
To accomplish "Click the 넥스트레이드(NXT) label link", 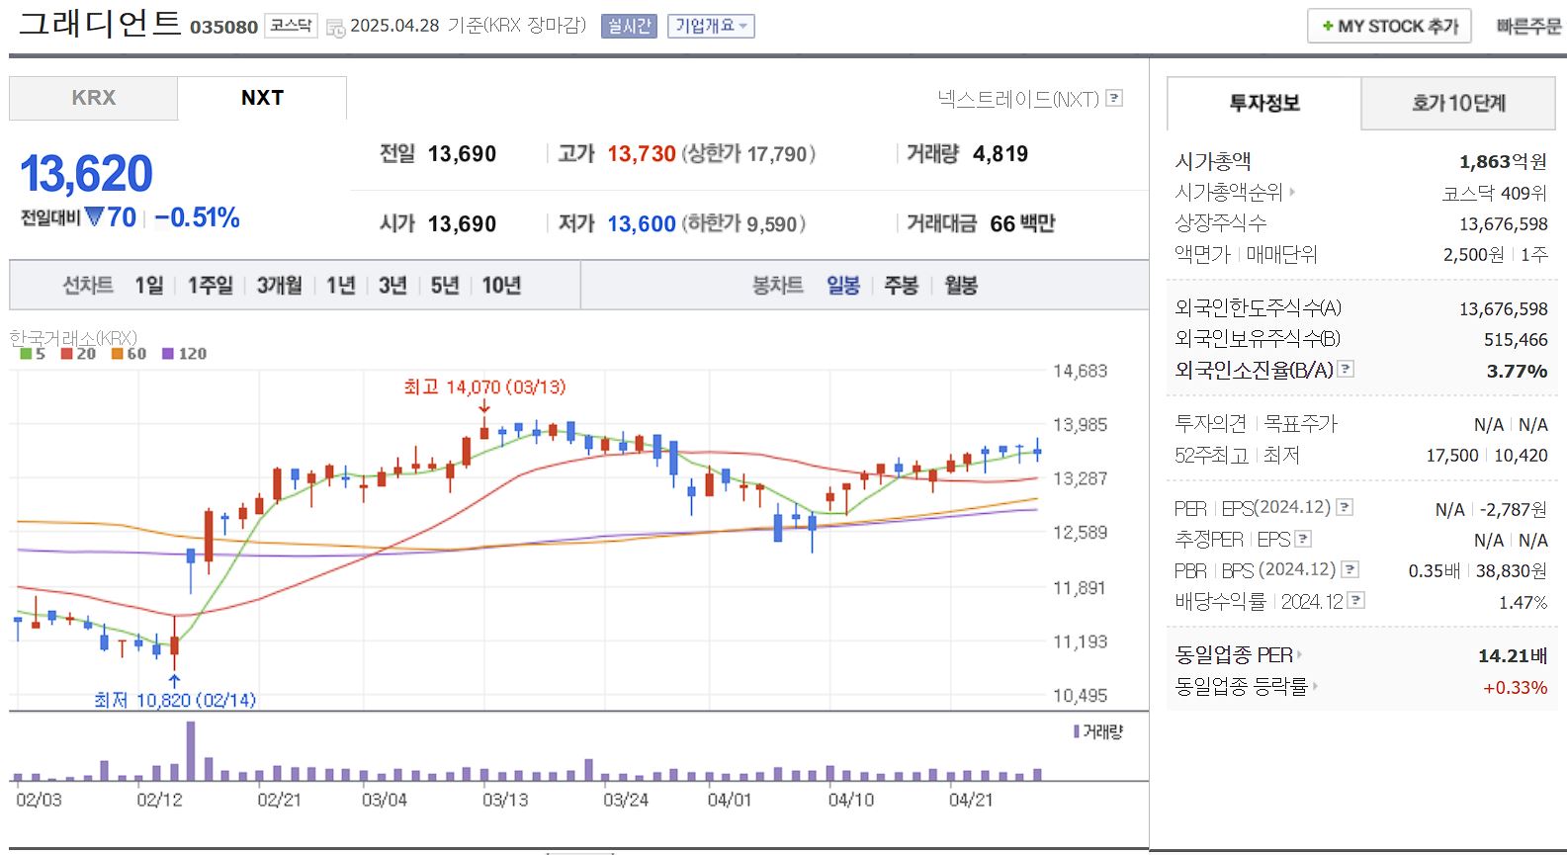I will pos(1018,99).
